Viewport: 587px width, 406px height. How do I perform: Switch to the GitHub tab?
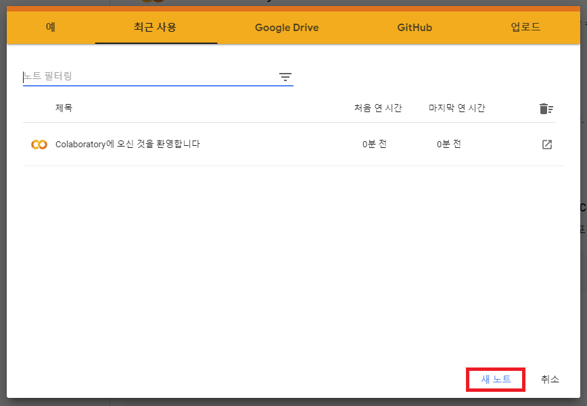[x=415, y=27]
